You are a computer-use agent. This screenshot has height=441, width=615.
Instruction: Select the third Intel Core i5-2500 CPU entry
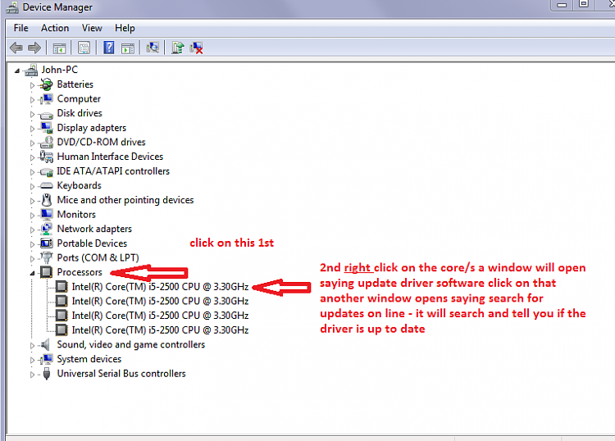point(160,316)
